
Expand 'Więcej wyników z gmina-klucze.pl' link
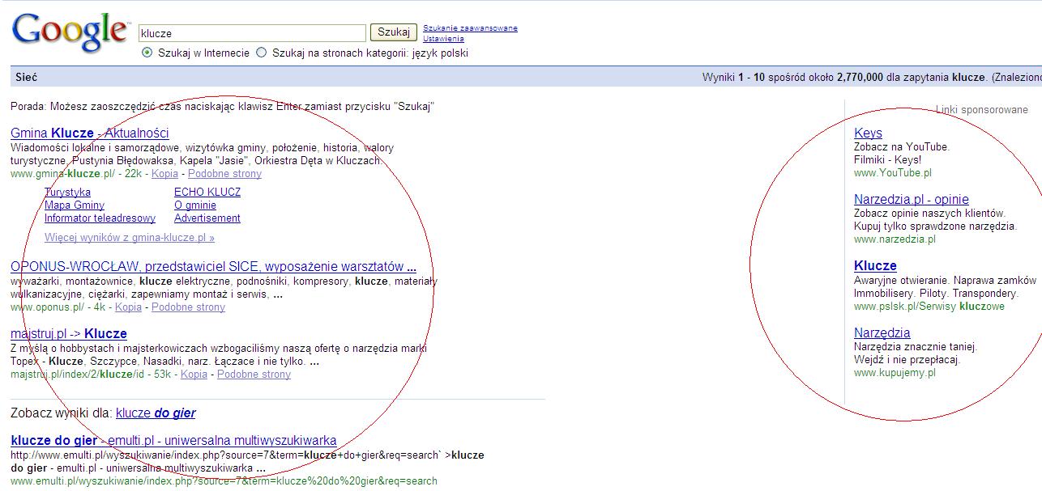(x=130, y=239)
